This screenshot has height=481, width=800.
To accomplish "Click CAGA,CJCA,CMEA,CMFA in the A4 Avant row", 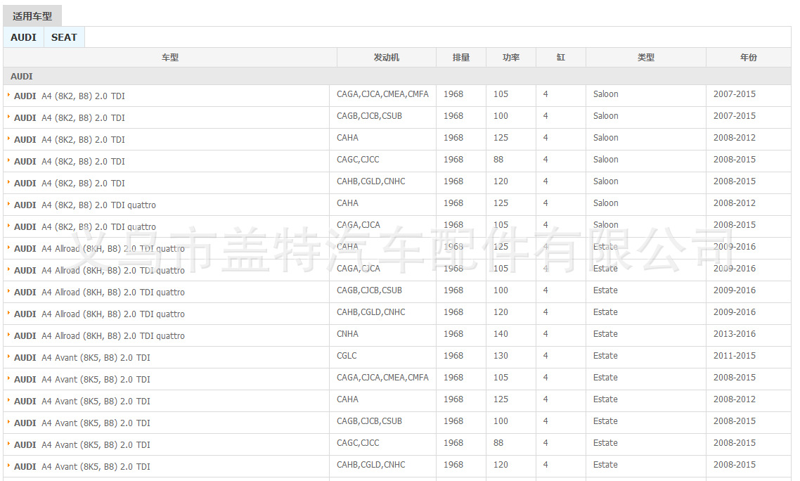I will (382, 378).
